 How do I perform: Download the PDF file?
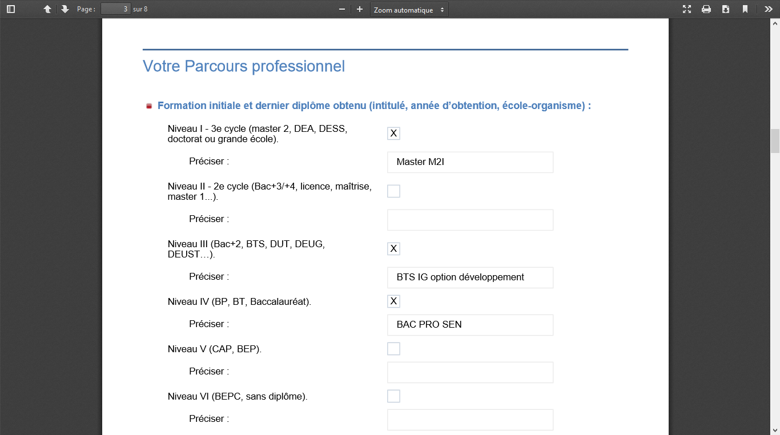pos(726,9)
